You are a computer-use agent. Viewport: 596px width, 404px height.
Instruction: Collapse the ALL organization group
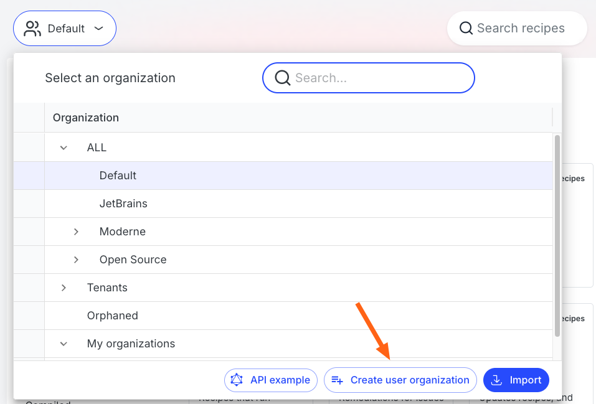click(64, 148)
